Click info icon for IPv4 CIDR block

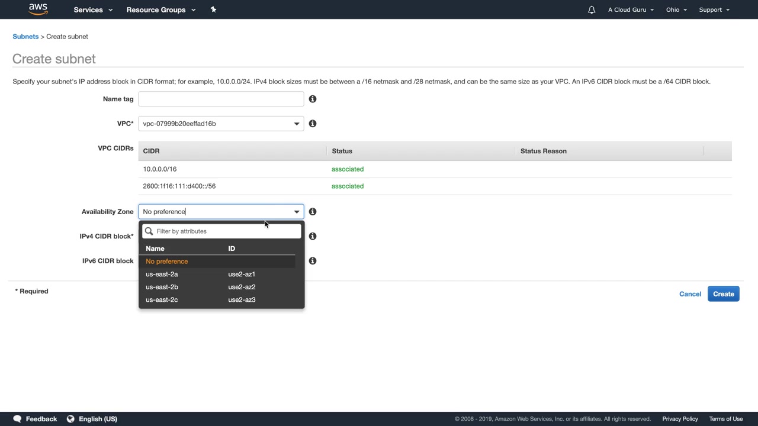point(313,236)
